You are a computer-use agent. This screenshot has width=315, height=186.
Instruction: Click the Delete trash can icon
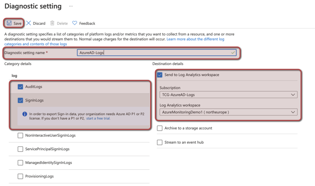pyautogui.click(x=52, y=23)
